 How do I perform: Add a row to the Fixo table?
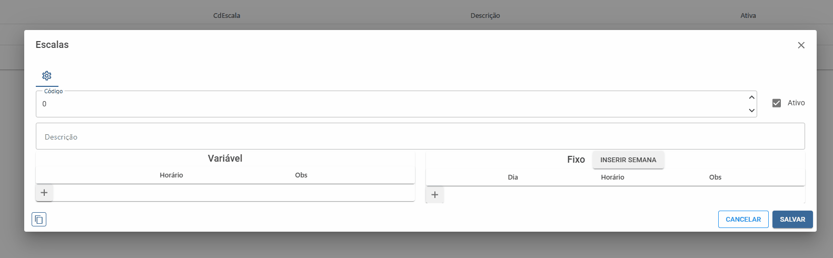click(435, 195)
